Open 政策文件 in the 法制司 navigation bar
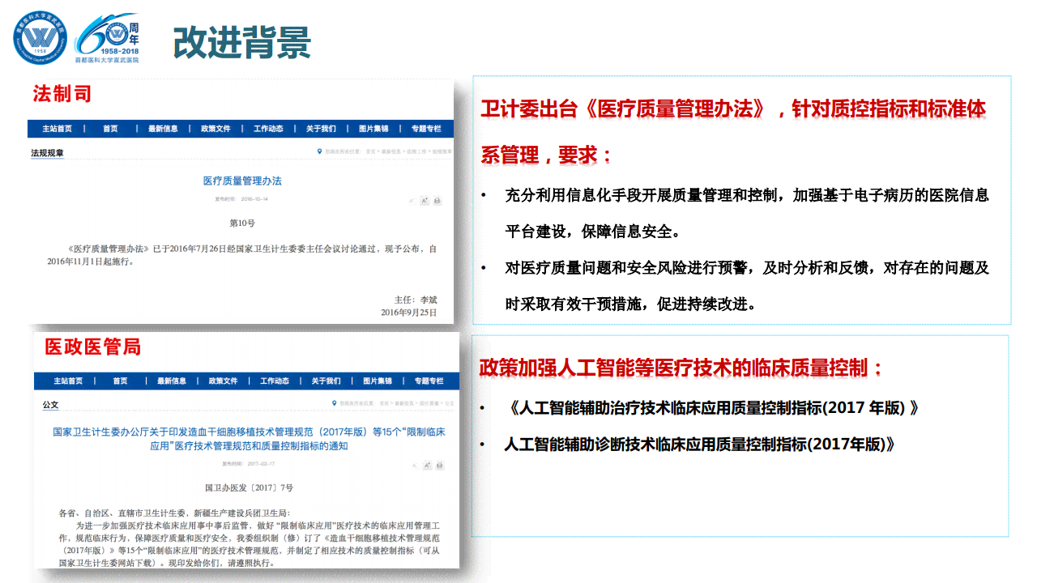 [216, 129]
